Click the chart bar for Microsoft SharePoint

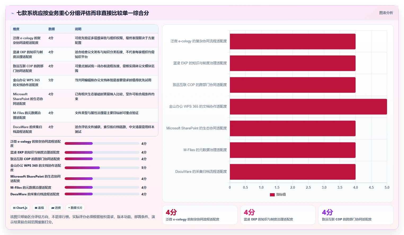pos(292,128)
